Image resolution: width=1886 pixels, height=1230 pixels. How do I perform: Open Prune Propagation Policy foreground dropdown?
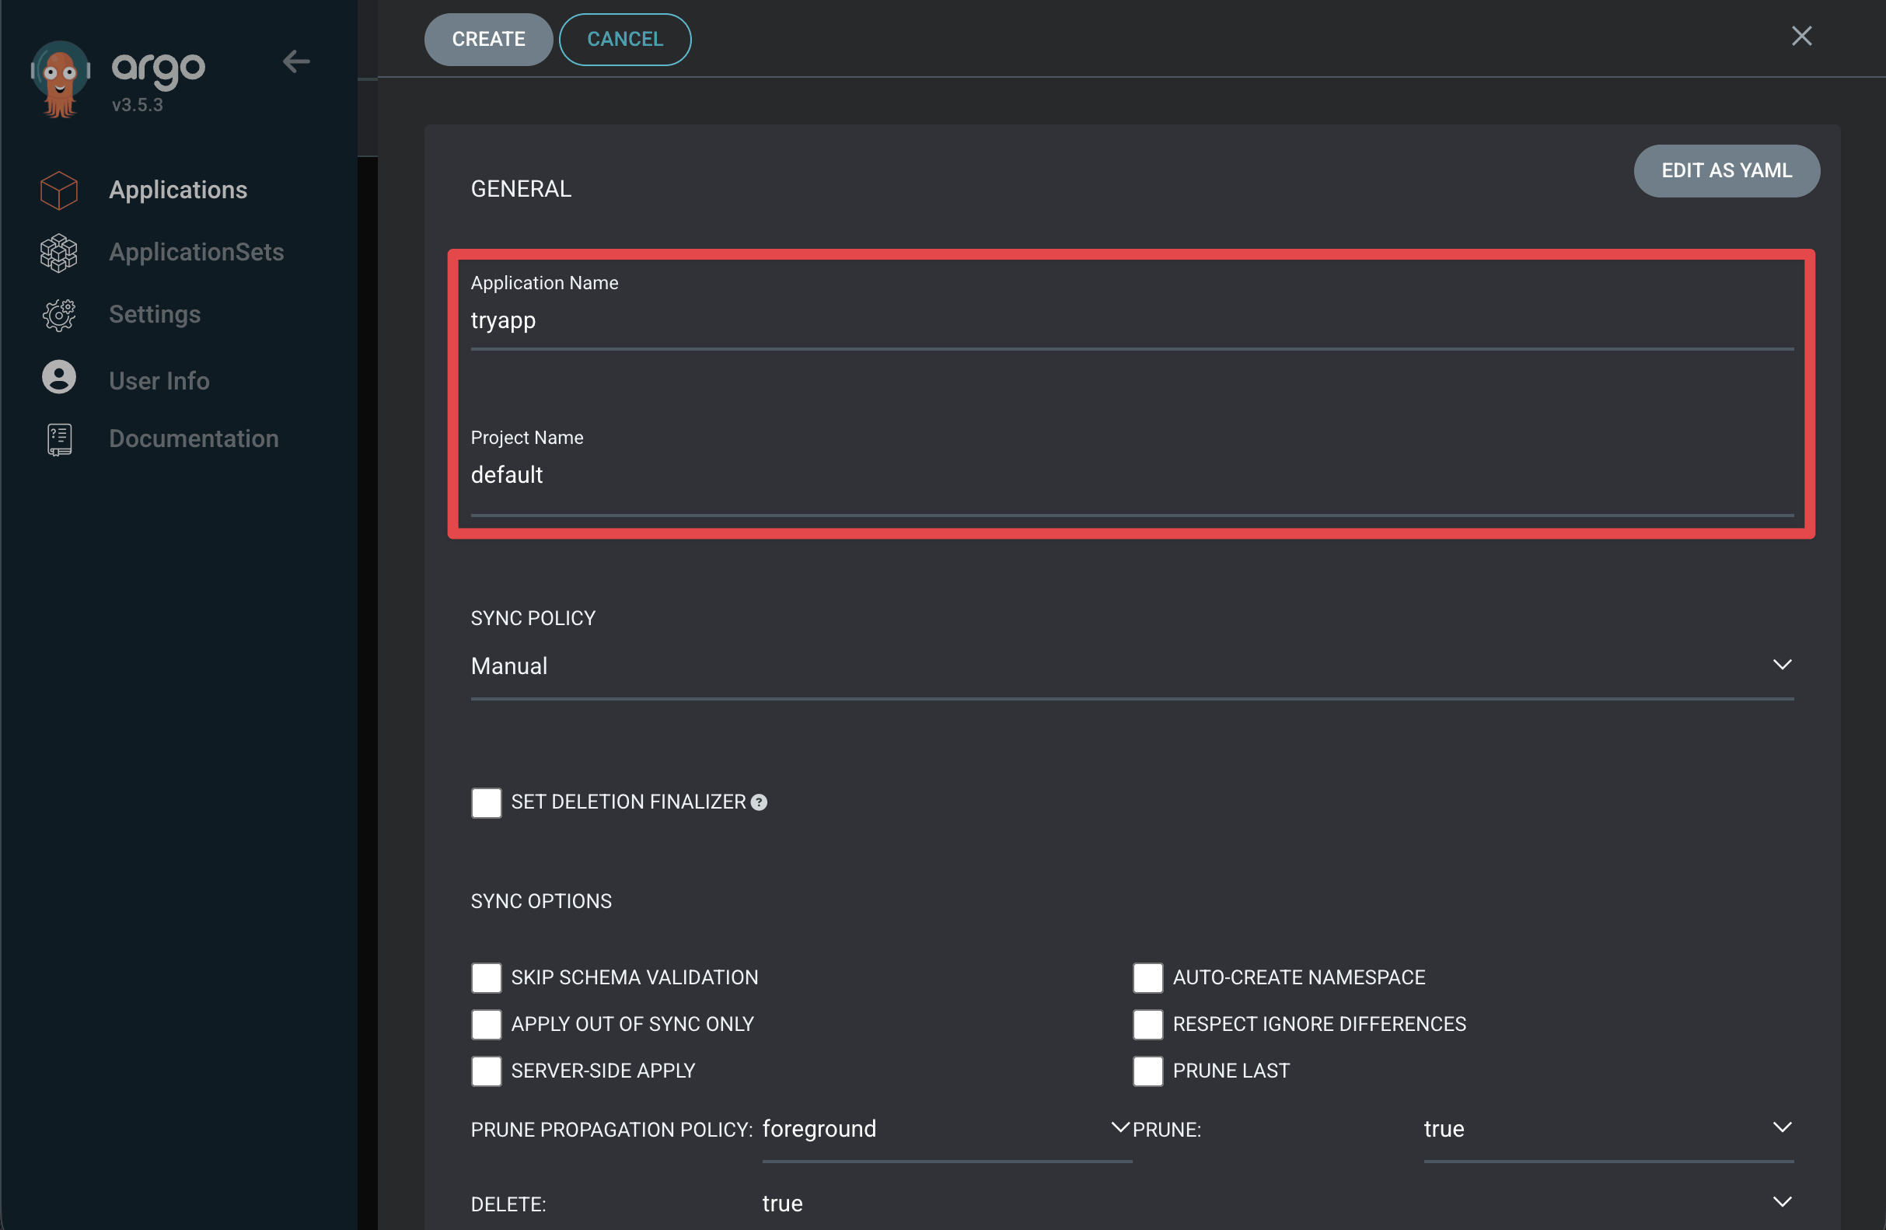click(x=946, y=1129)
